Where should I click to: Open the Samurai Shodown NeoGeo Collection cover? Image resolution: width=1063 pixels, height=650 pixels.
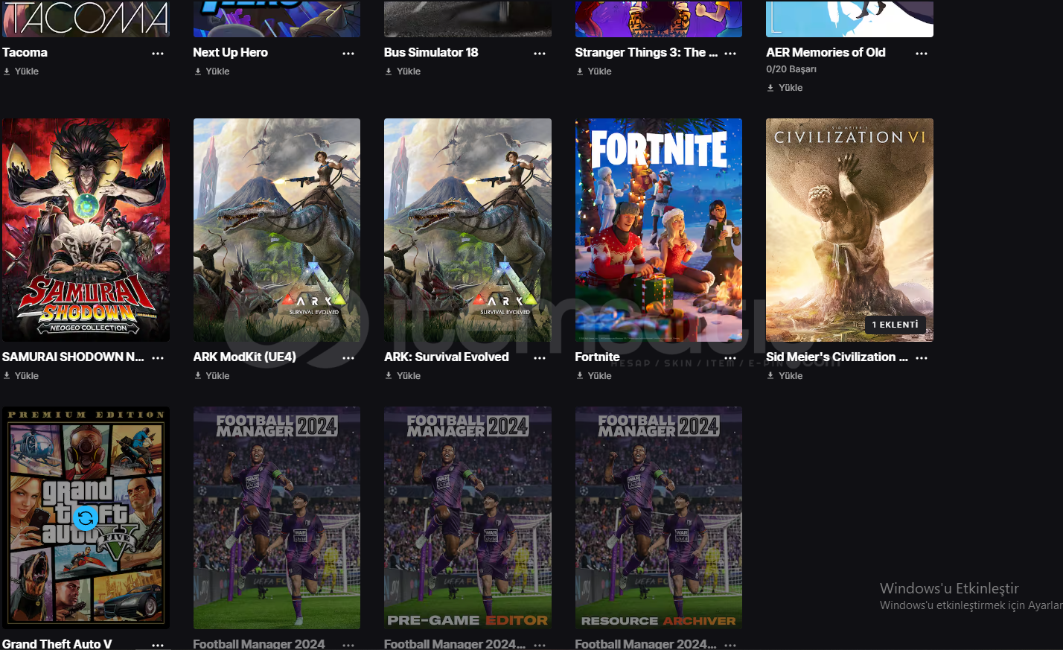(x=86, y=230)
